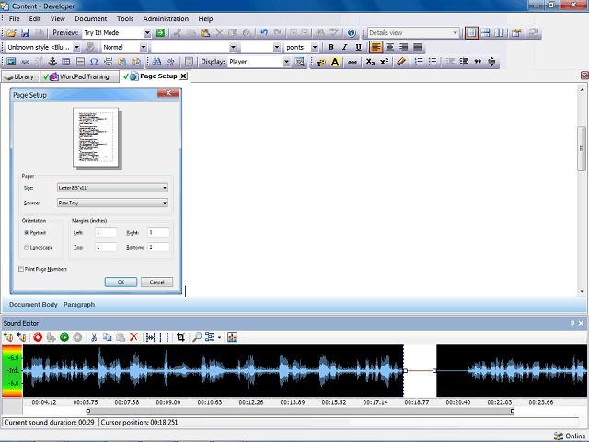
Task: Start recording in Sound Editor
Action: point(38,338)
